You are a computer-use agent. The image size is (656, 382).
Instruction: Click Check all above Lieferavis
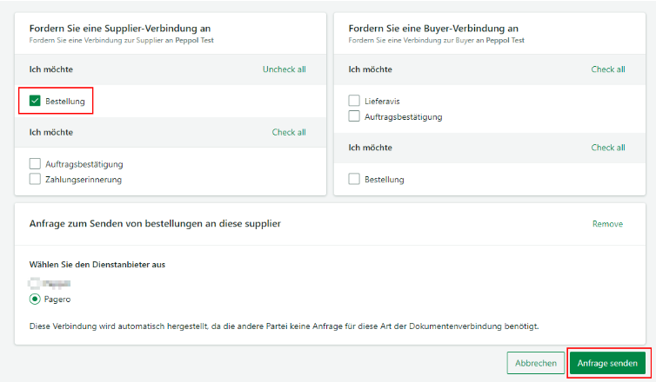pyautogui.click(x=608, y=69)
